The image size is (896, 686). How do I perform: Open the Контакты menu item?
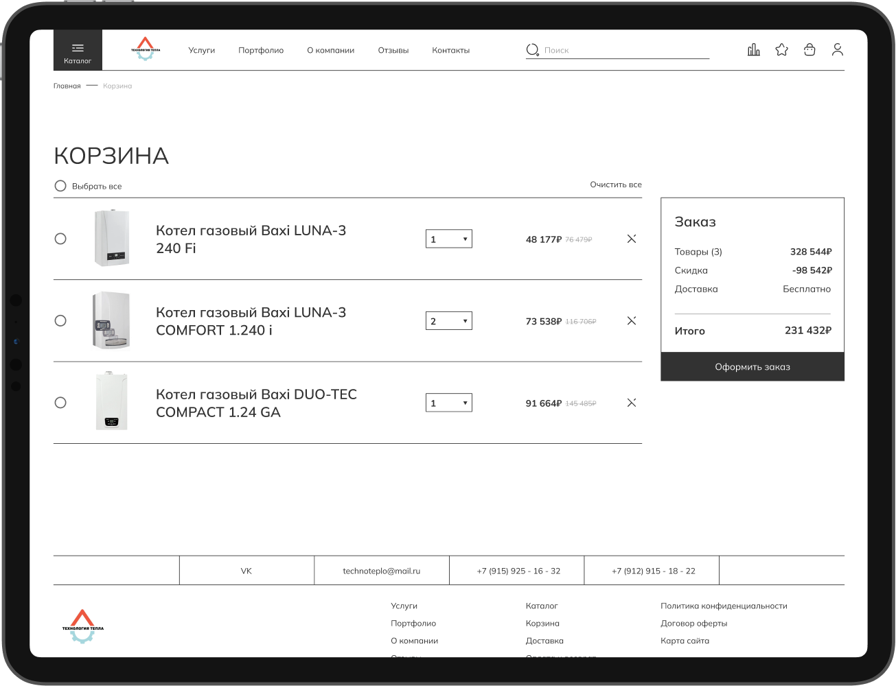[451, 50]
